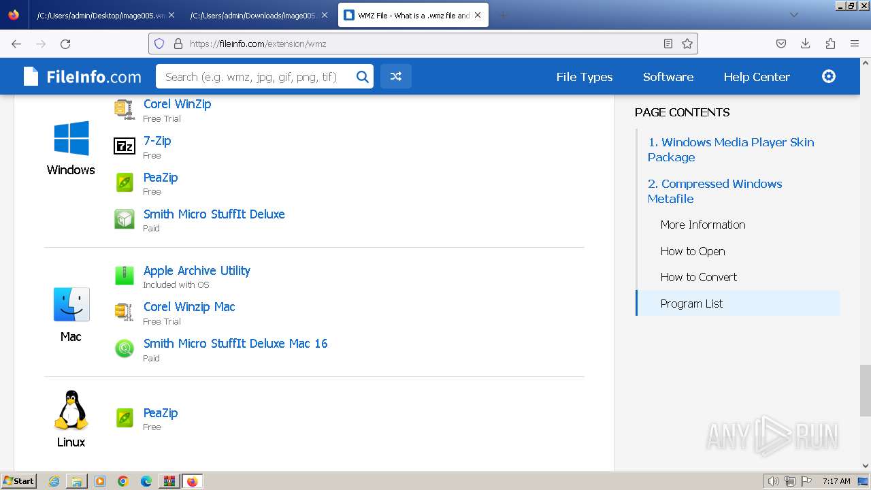Viewport: 871px width, 490px height.
Task: Open Microsoft Edge from the taskbar
Action: [146, 481]
